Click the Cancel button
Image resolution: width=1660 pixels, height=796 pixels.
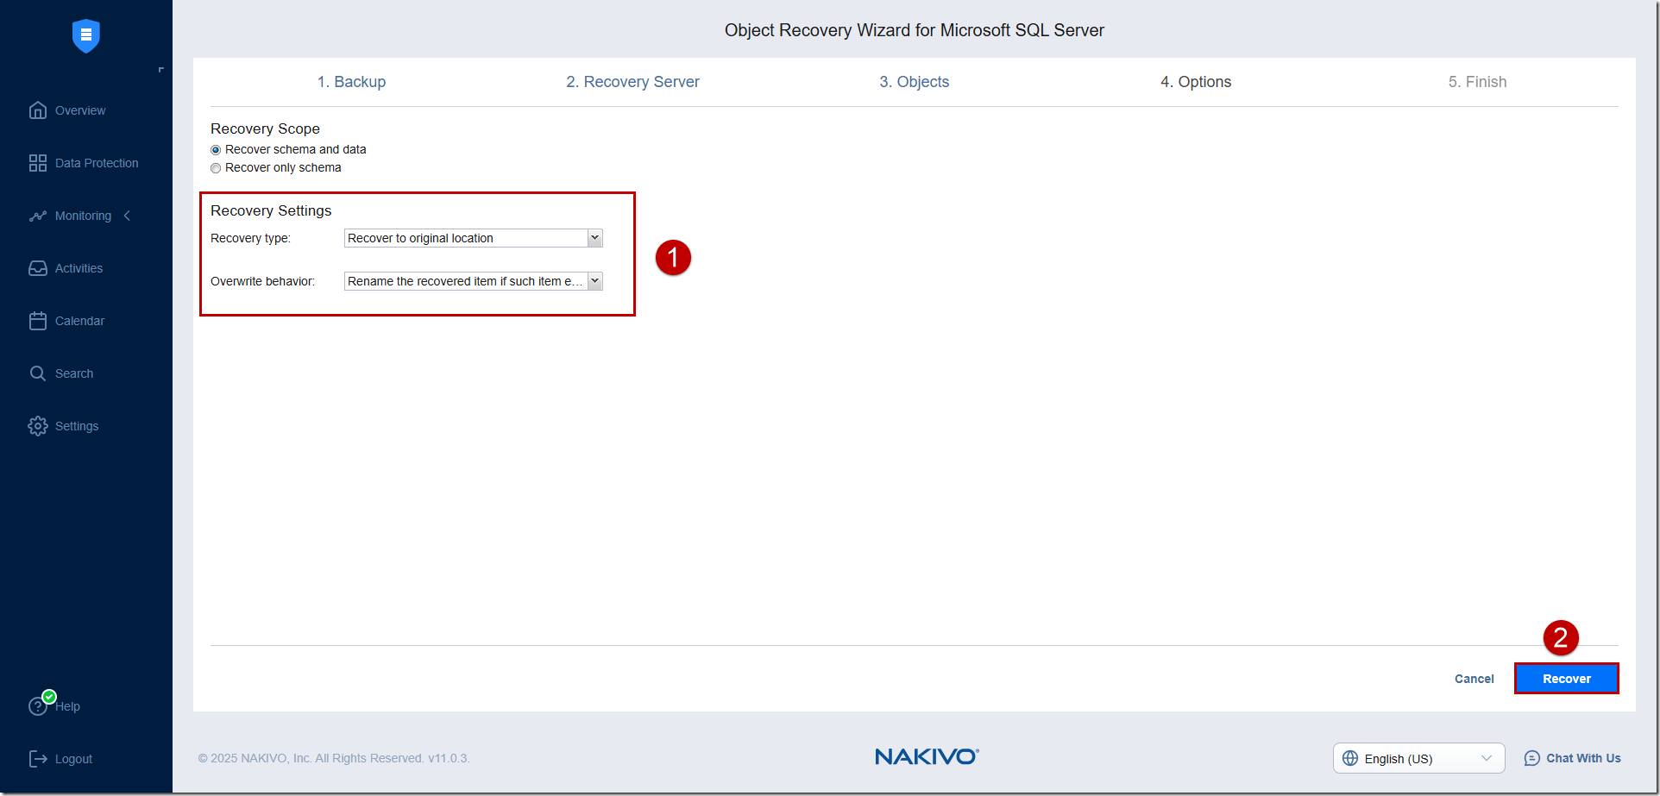click(x=1475, y=679)
